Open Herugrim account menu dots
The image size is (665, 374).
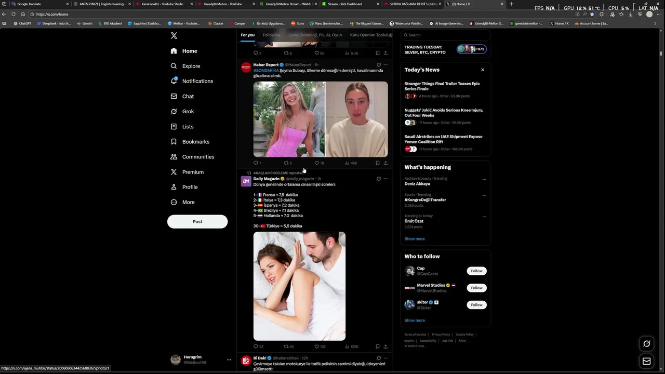(x=229, y=359)
